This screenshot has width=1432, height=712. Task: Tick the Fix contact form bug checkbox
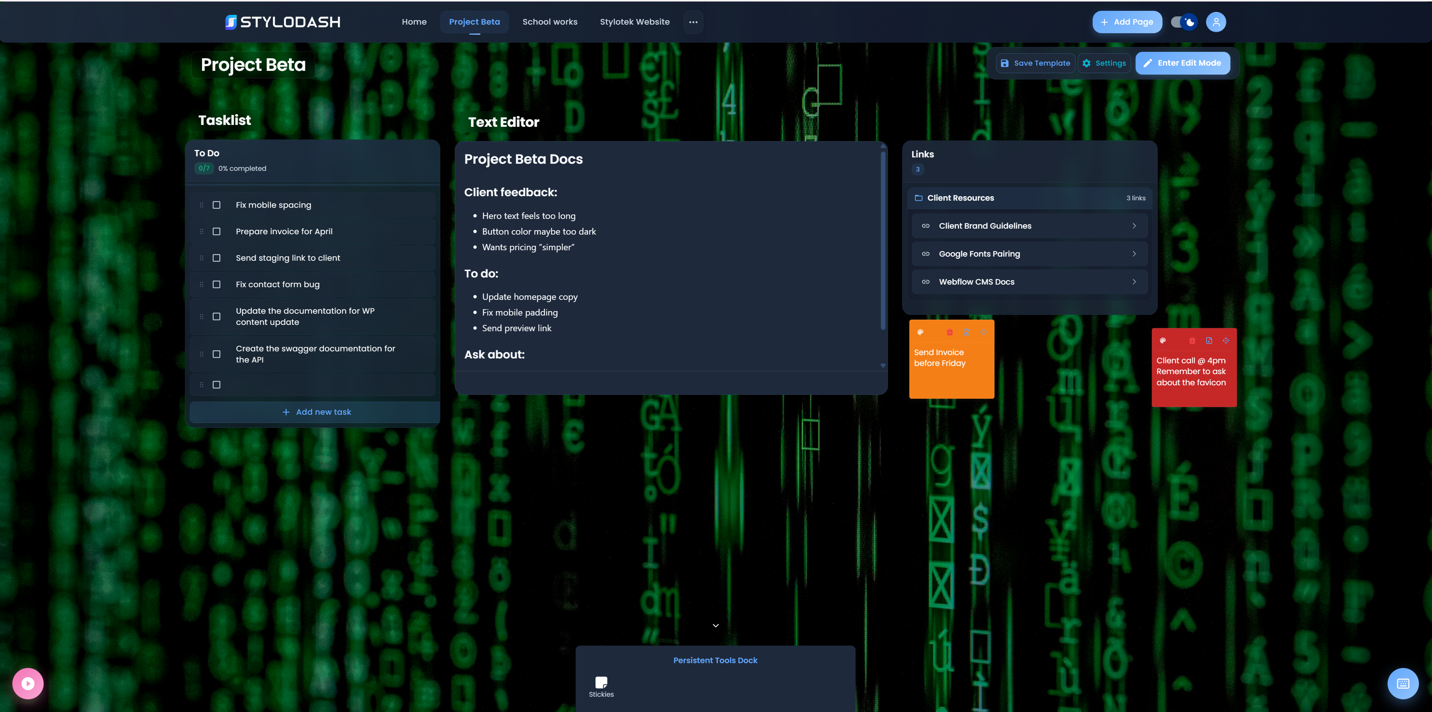(217, 284)
